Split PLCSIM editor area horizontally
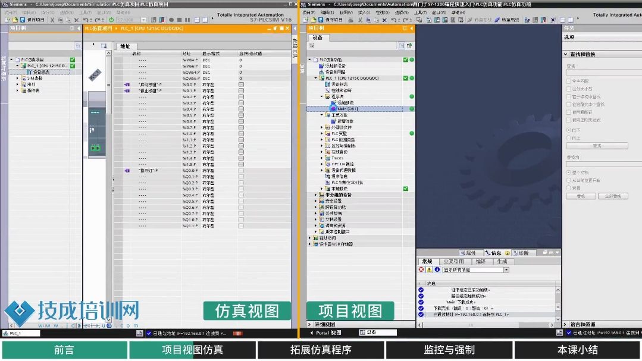642x361 pixels. pos(197,20)
